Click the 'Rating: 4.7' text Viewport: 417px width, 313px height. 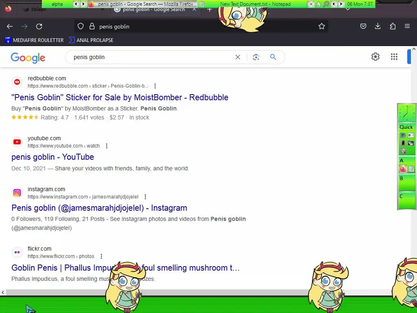coord(55,117)
